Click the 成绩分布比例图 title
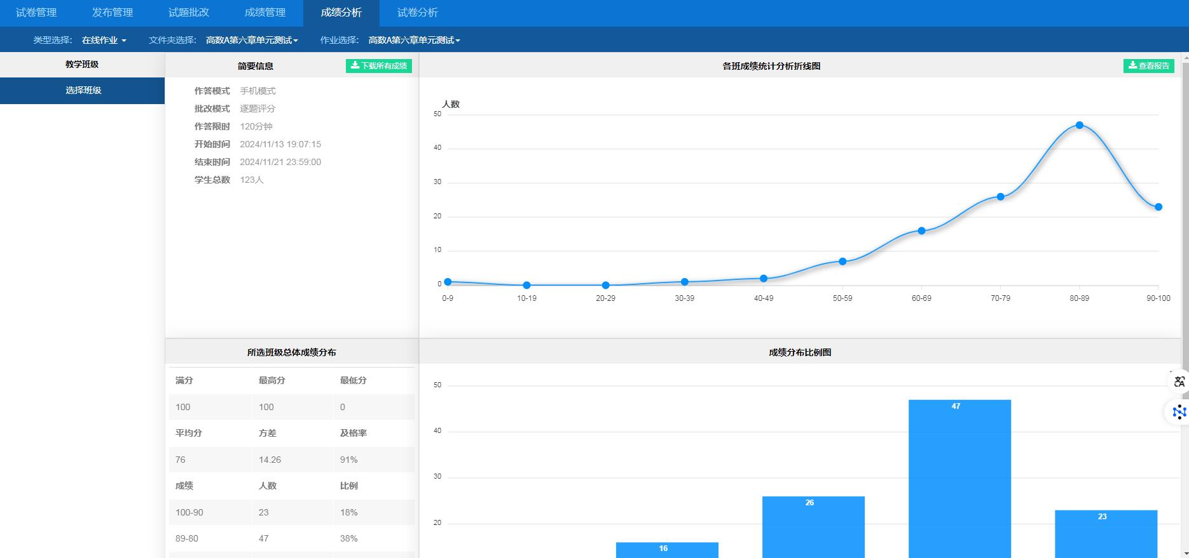 (800, 352)
